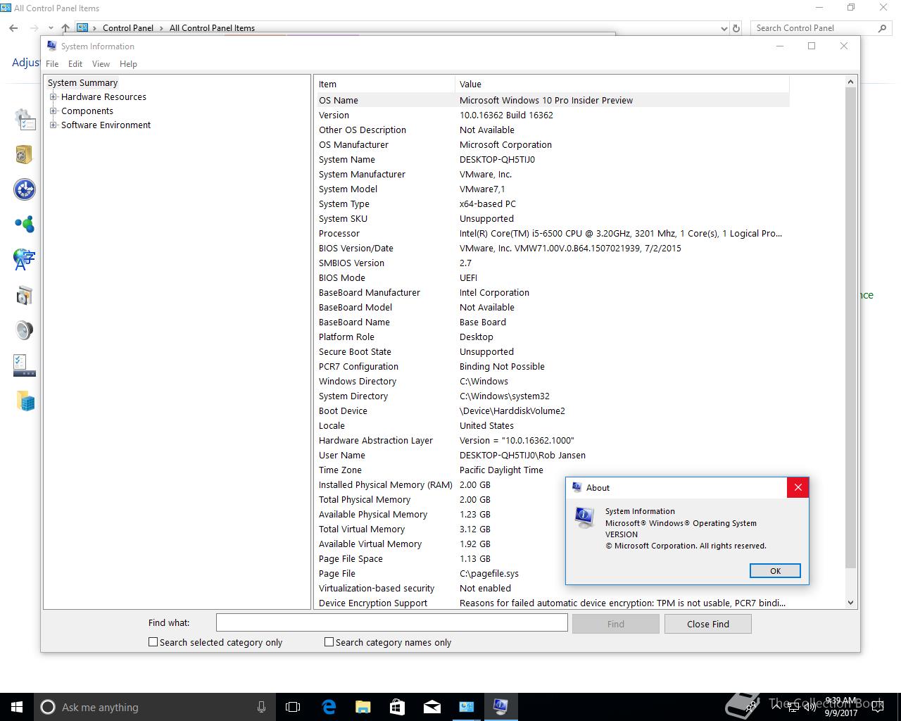Image resolution: width=901 pixels, height=721 pixels.
Task: Open the Credential Manager safe icon
Action: (x=25, y=154)
